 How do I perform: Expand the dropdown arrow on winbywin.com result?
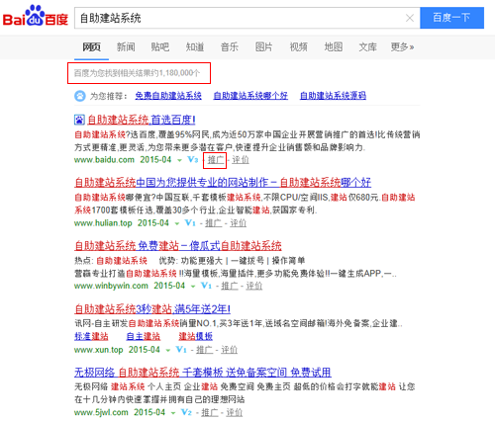(193, 287)
